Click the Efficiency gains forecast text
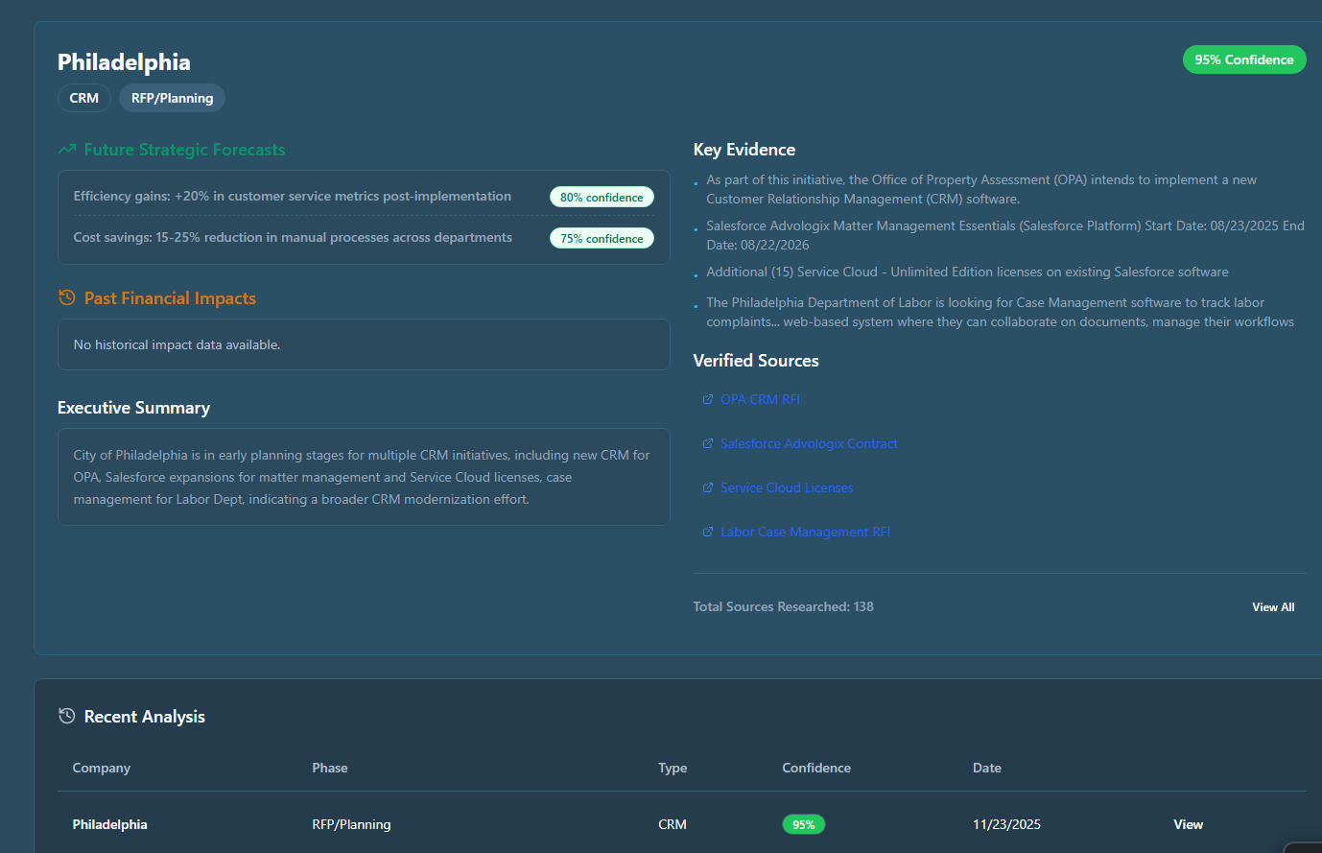The width and height of the screenshot is (1322, 853). [293, 196]
